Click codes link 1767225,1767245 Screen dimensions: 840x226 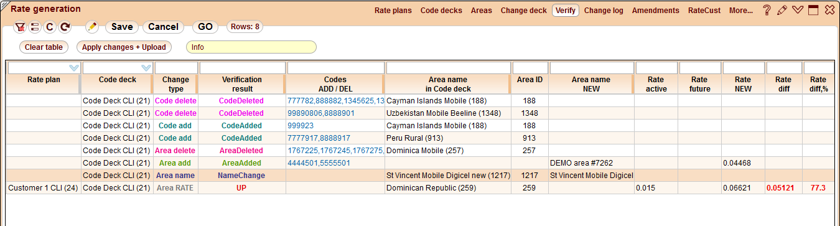point(335,150)
